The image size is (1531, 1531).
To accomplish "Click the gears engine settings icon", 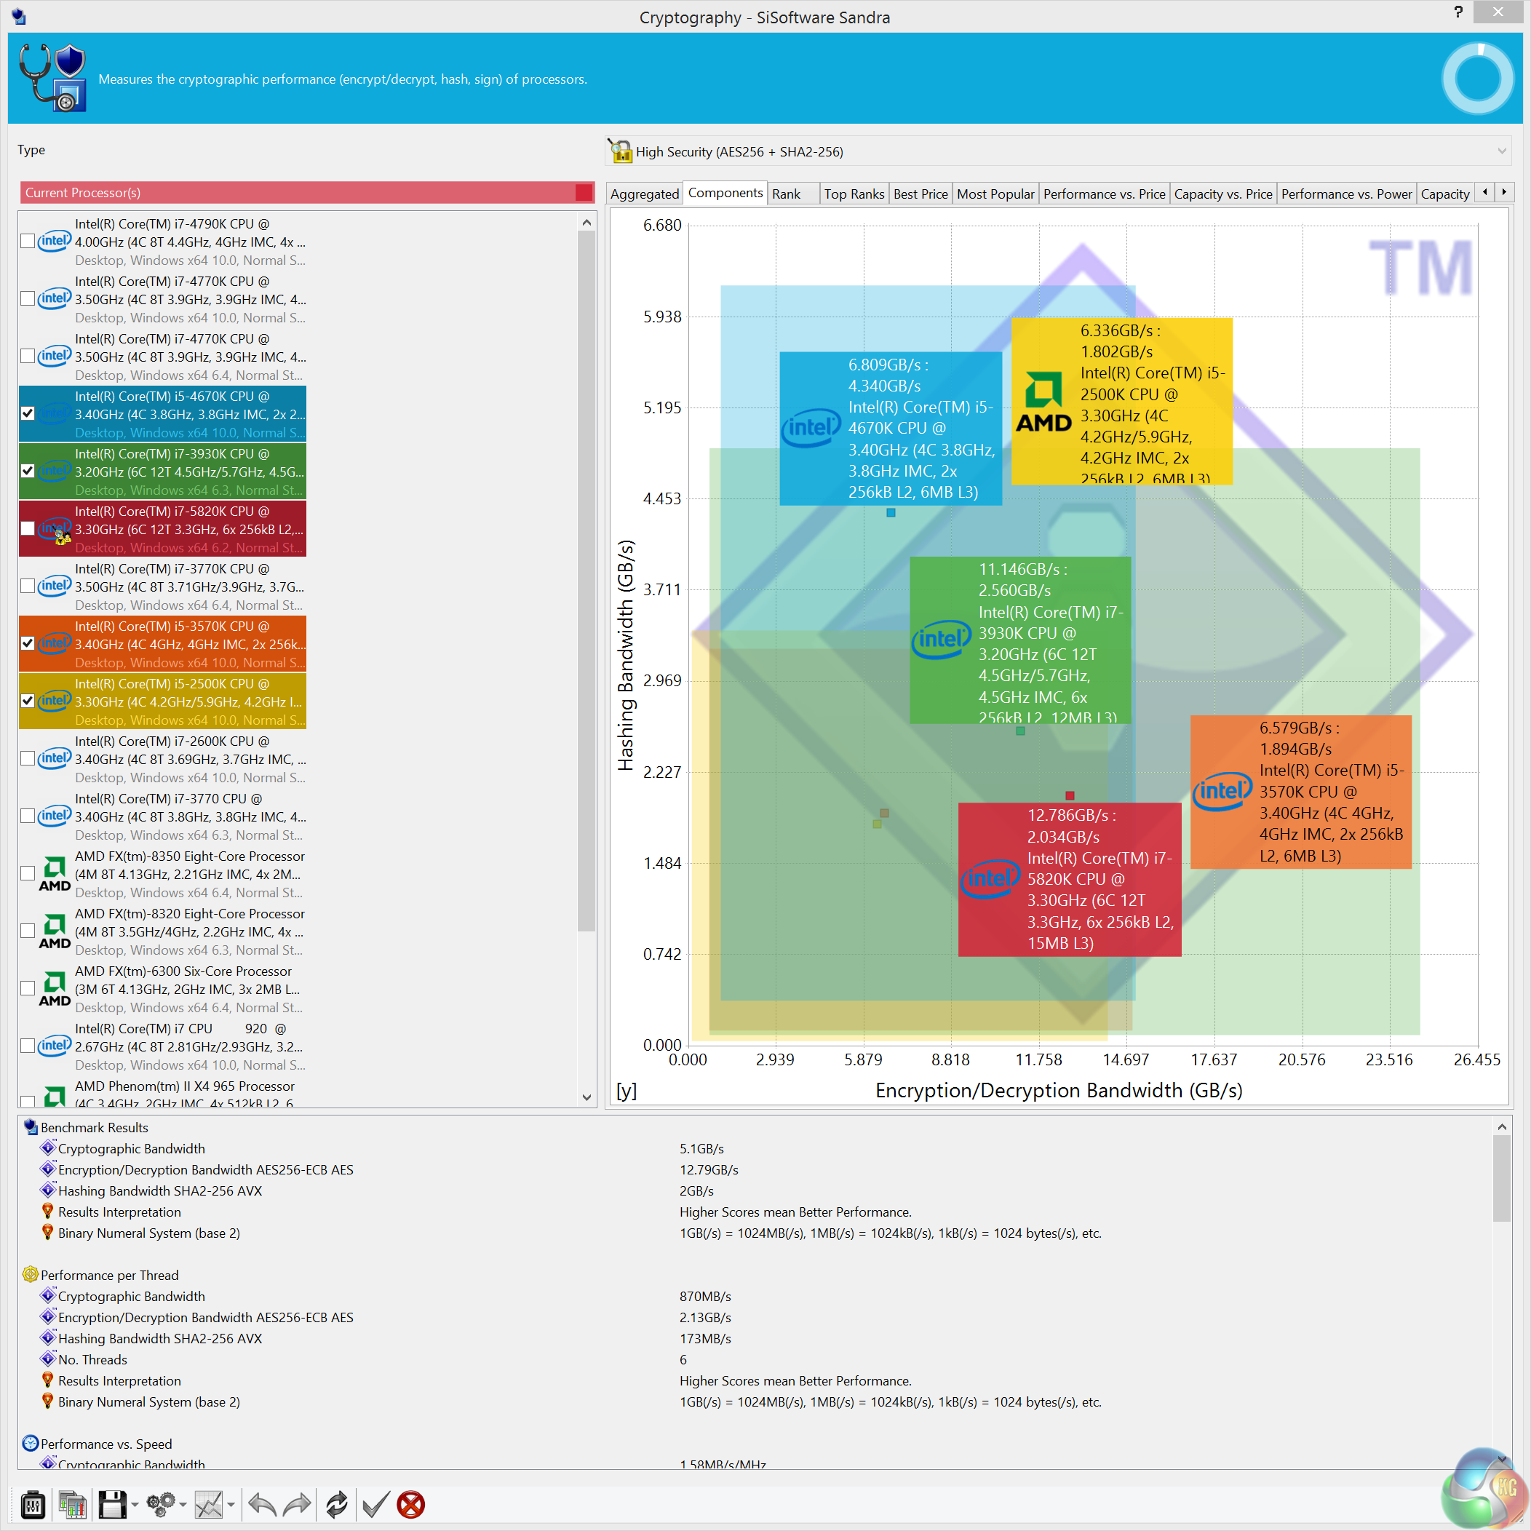I will coord(162,1504).
